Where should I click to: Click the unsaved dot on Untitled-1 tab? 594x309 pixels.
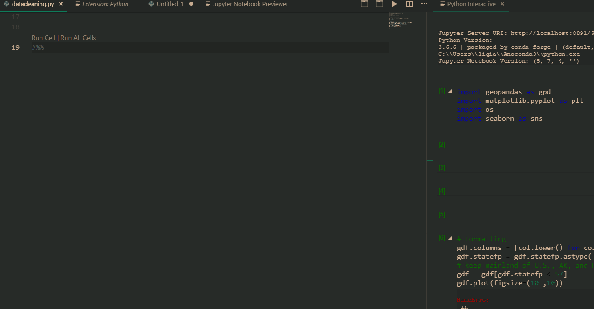click(191, 4)
